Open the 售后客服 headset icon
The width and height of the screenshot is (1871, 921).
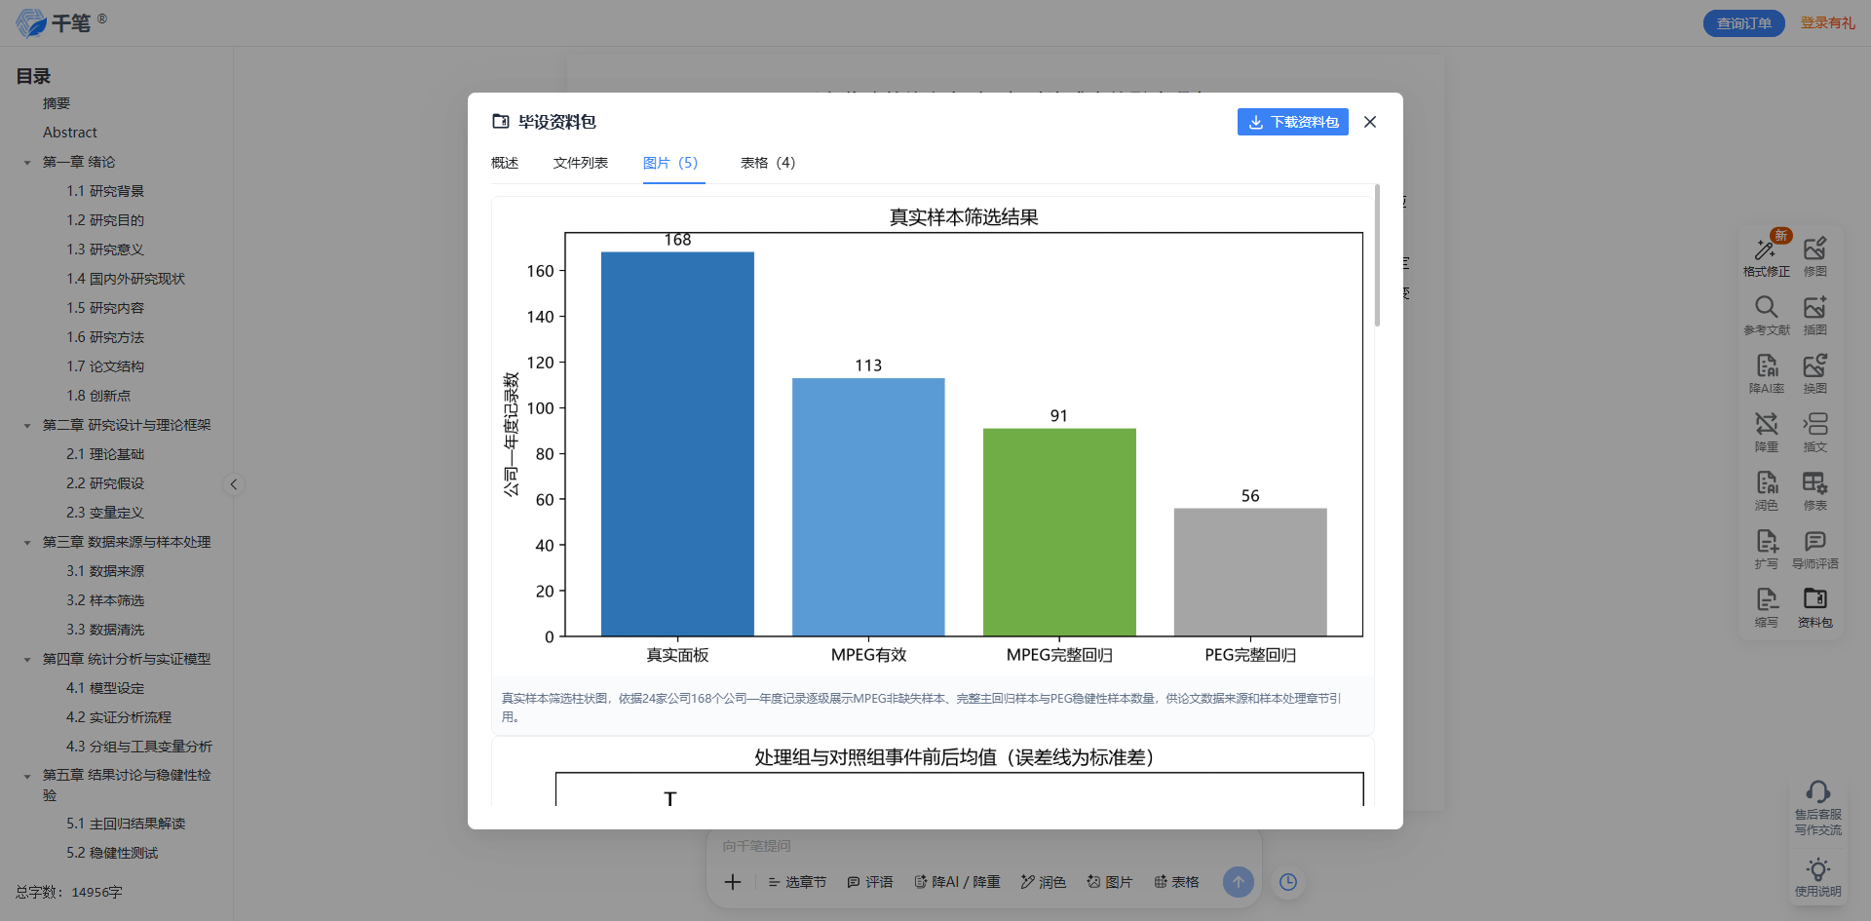click(1817, 791)
